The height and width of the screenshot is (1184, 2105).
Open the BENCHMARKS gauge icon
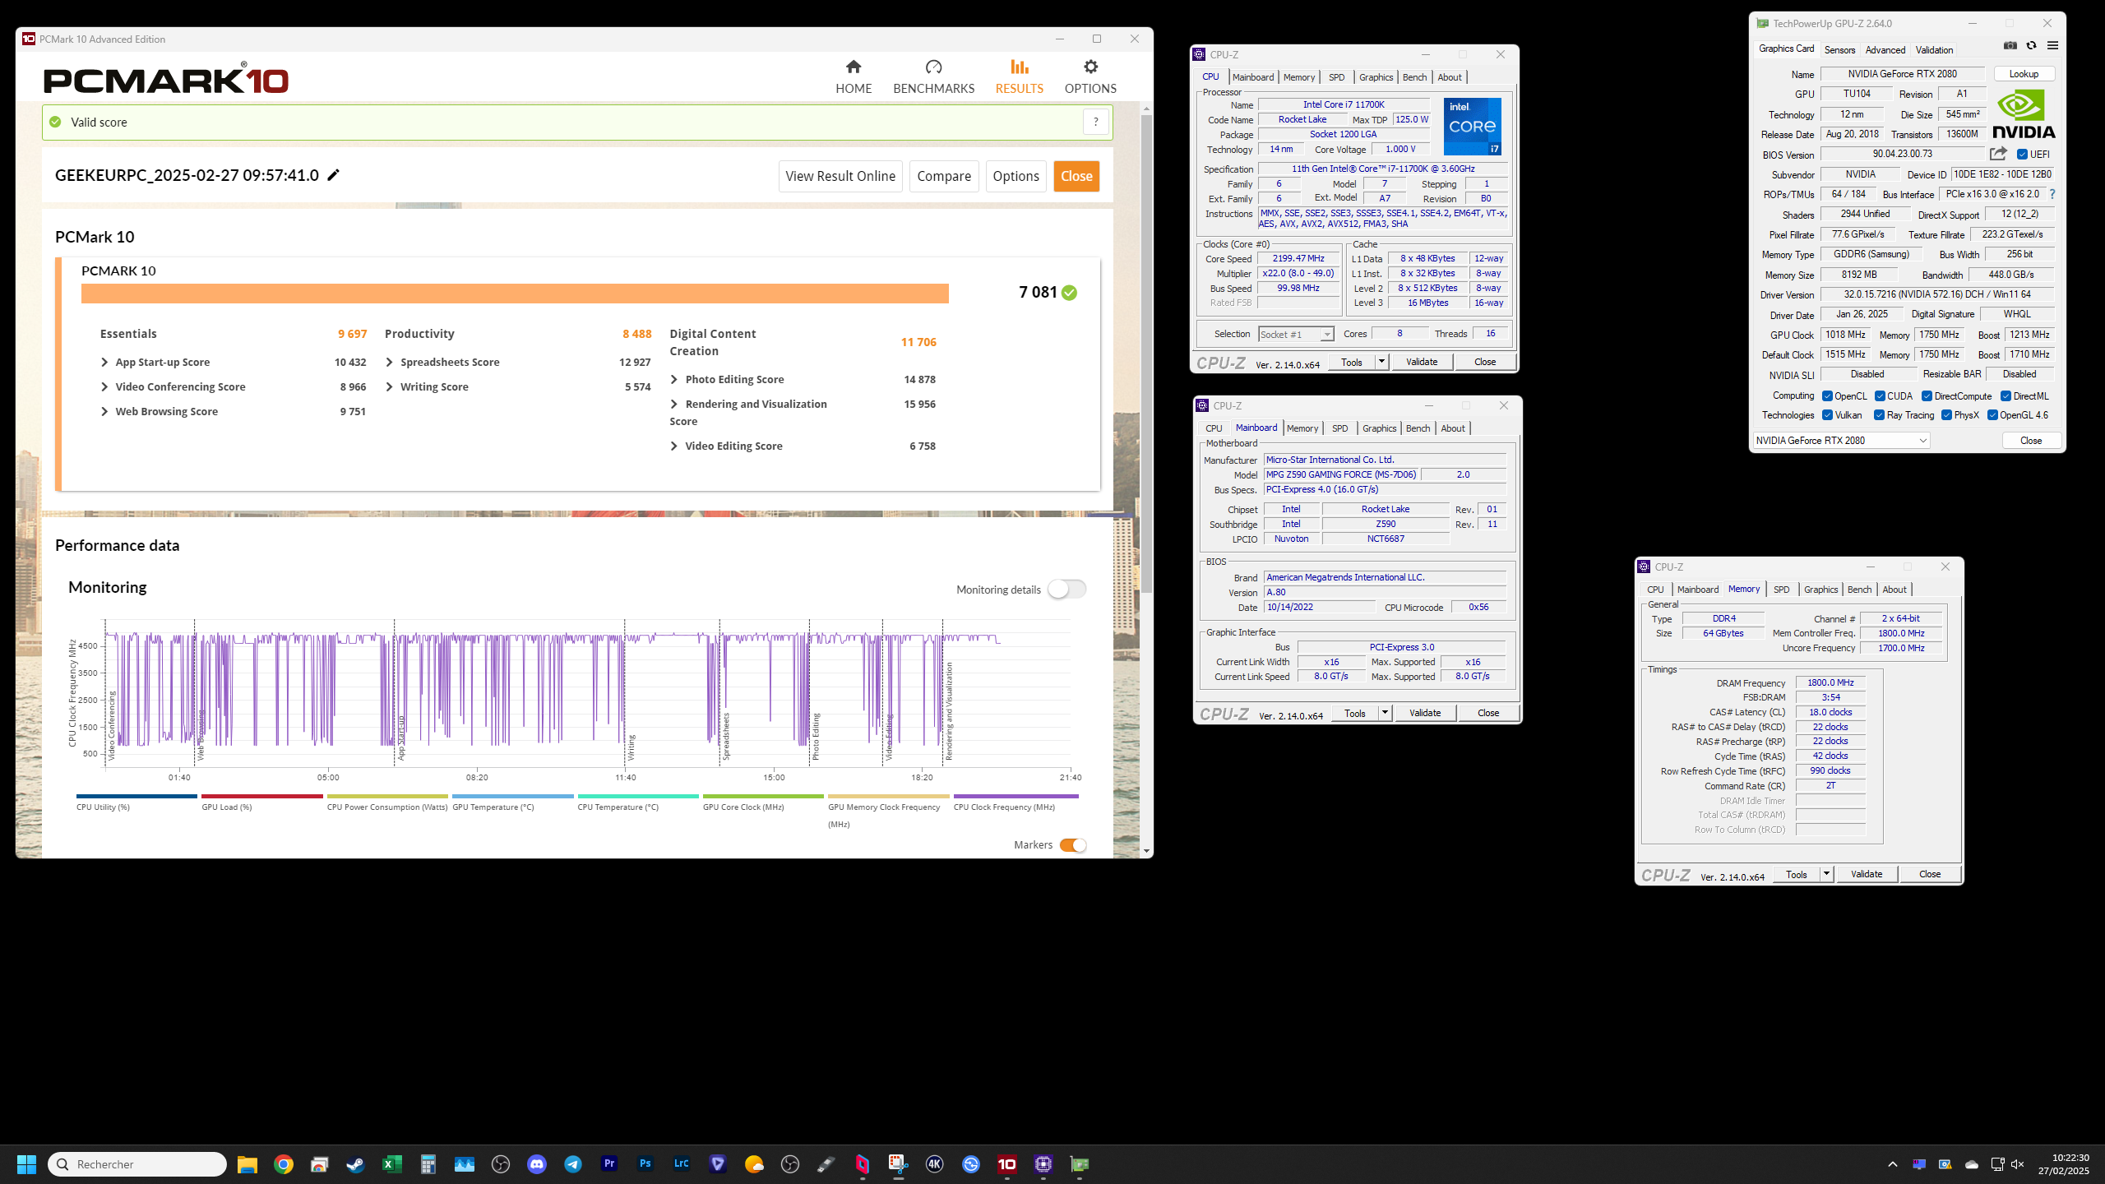click(933, 67)
